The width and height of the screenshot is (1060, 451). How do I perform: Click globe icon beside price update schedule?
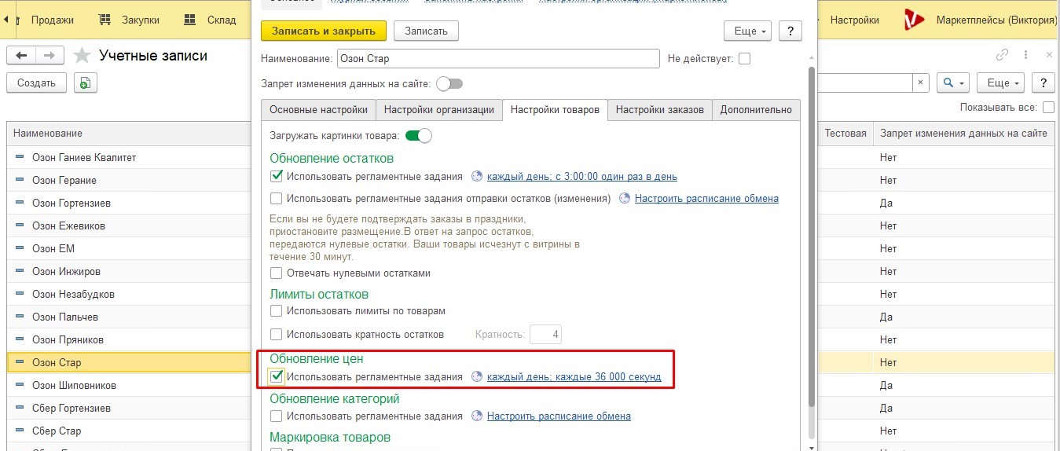[x=476, y=377]
